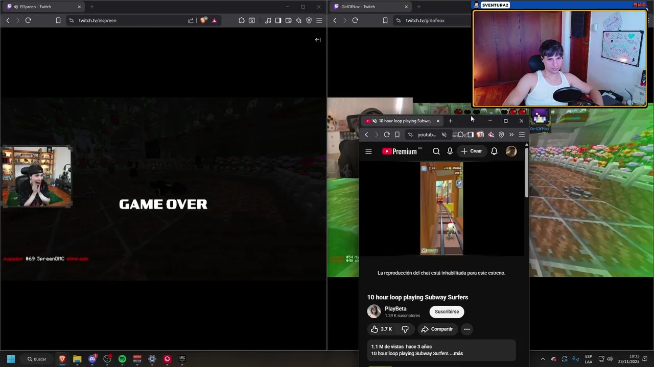654x367 pixels.
Task: Dislike the Subway Surfers video
Action: (x=405, y=329)
